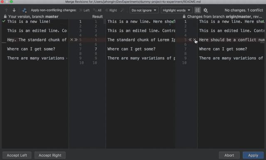The height and width of the screenshot is (160, 266).
Task: Accept left change on line 5 (>>)
Action: click(x=76, y=40)
